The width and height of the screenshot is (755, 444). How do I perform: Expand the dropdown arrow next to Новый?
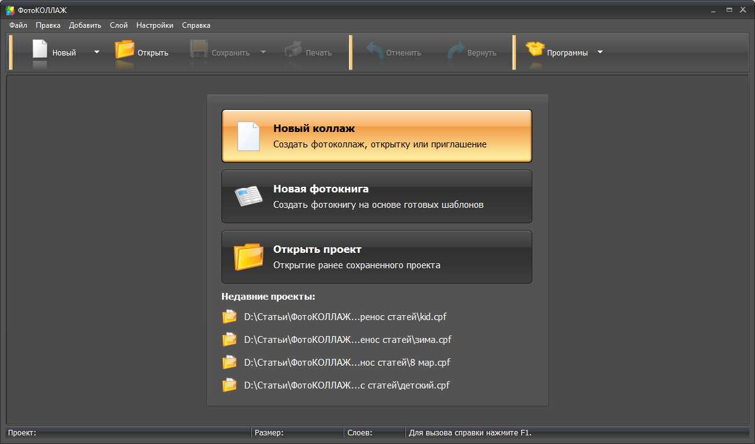tap(96, 52)
